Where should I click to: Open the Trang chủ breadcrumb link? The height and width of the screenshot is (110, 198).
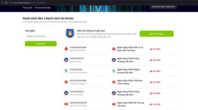[x=27, y=8]
